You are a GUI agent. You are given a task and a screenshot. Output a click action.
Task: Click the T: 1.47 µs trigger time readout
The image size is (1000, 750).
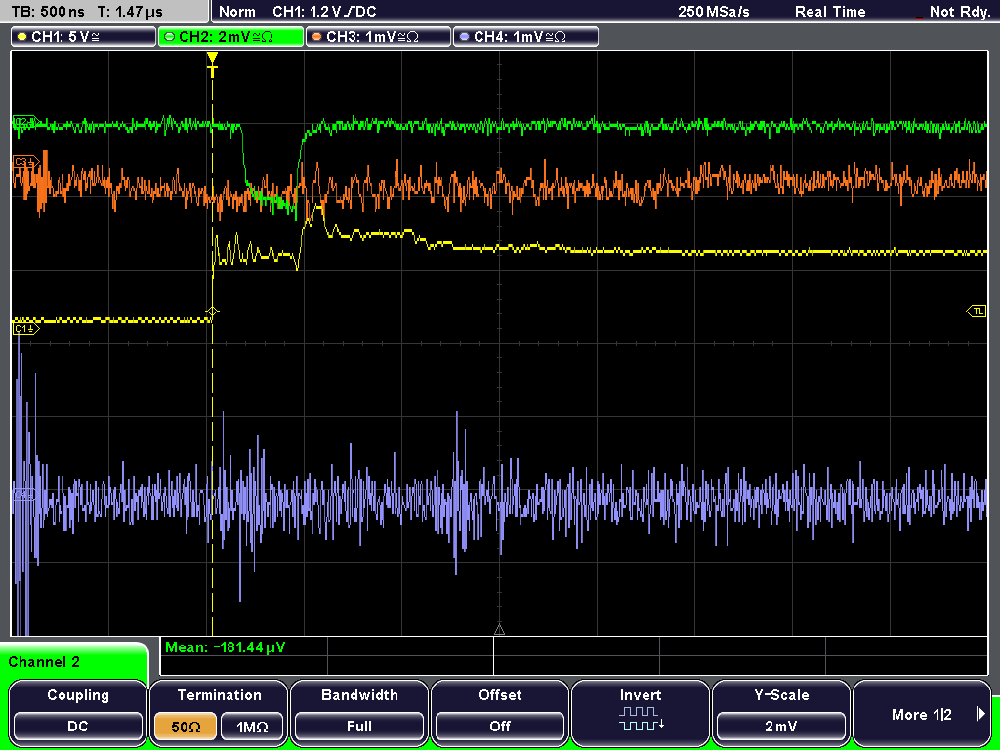pyautogui.click(x=132, y=12)
